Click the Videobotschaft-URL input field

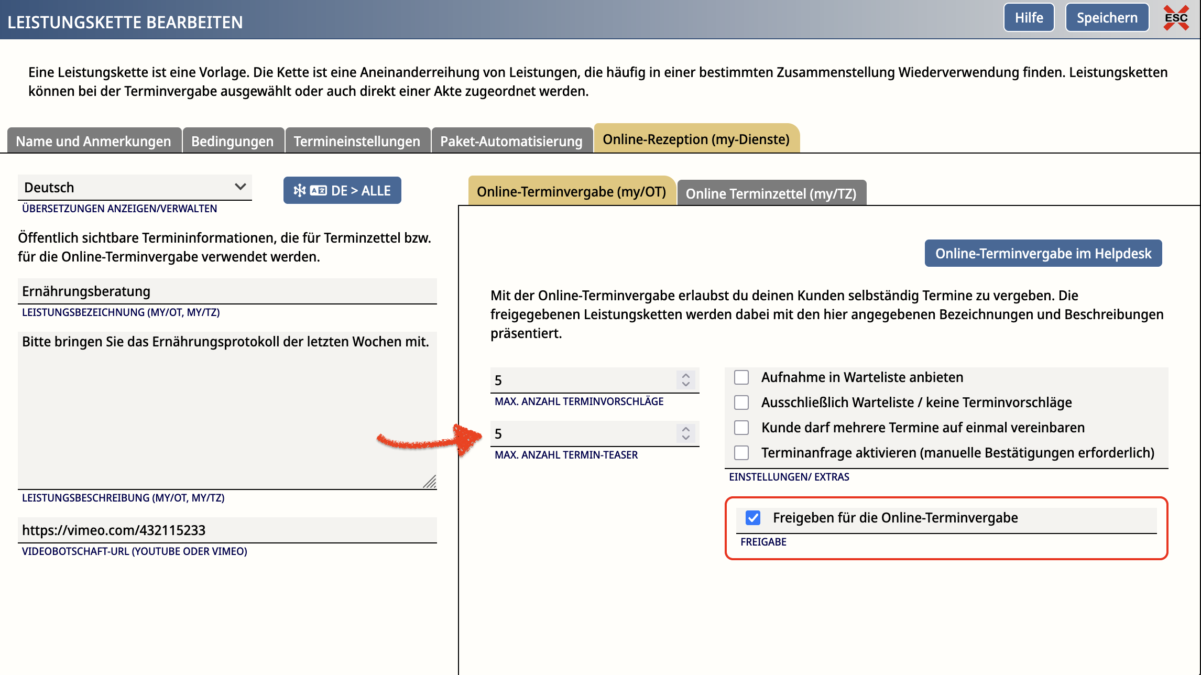pos(227,530)
